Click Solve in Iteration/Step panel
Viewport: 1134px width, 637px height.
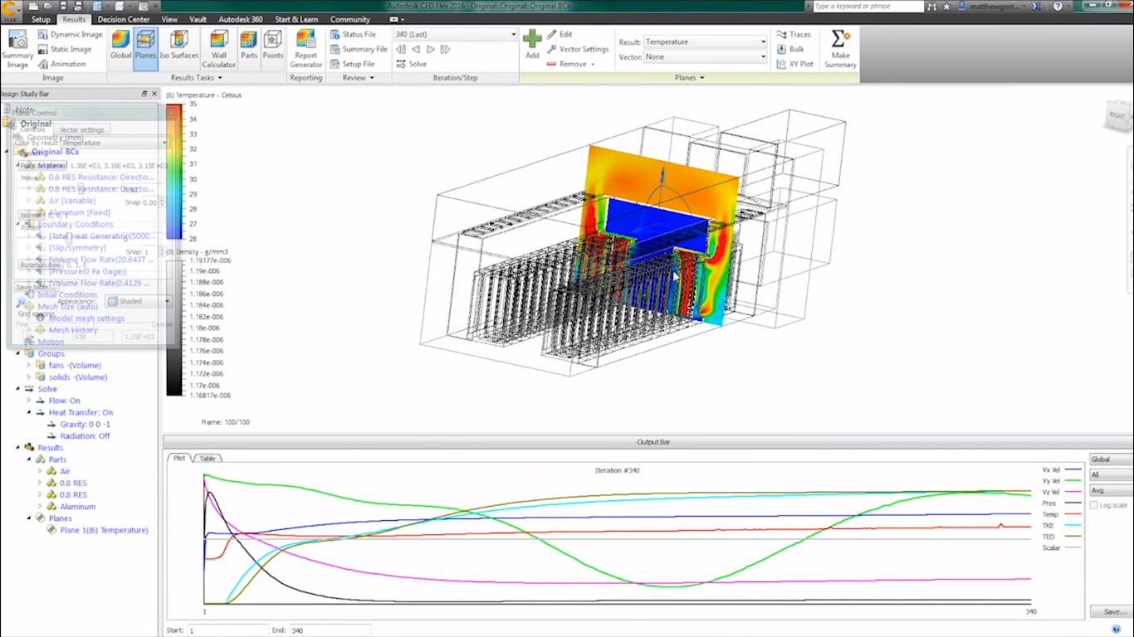411,64
